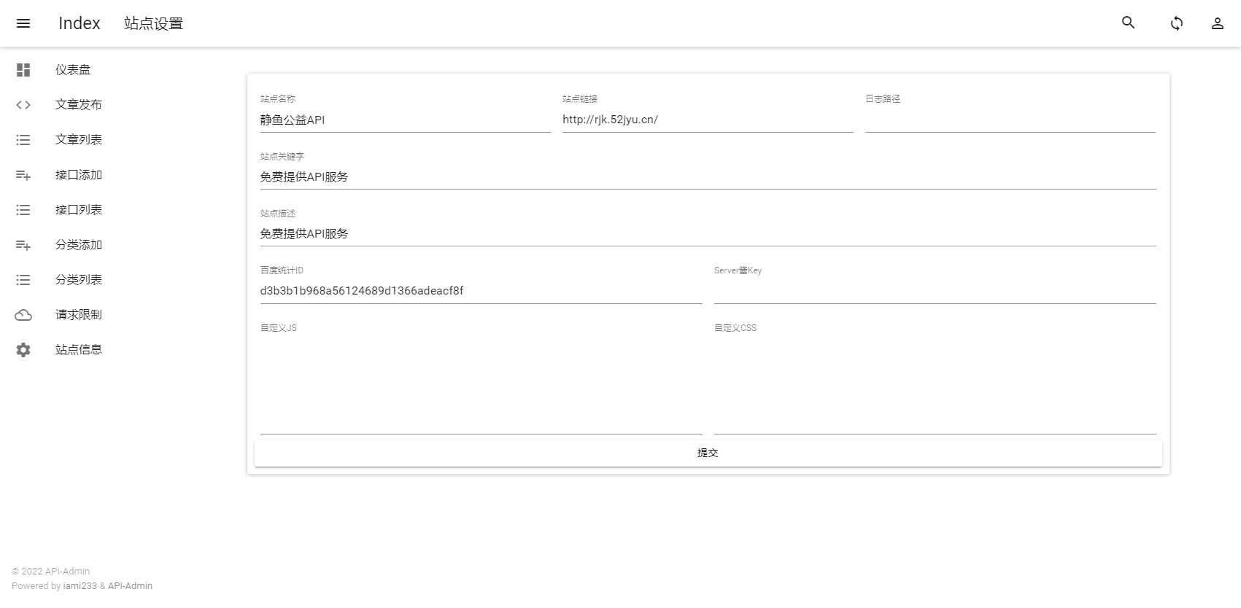Focus the 站点名称 input field

pyautogui.click(x=405, y=120)
